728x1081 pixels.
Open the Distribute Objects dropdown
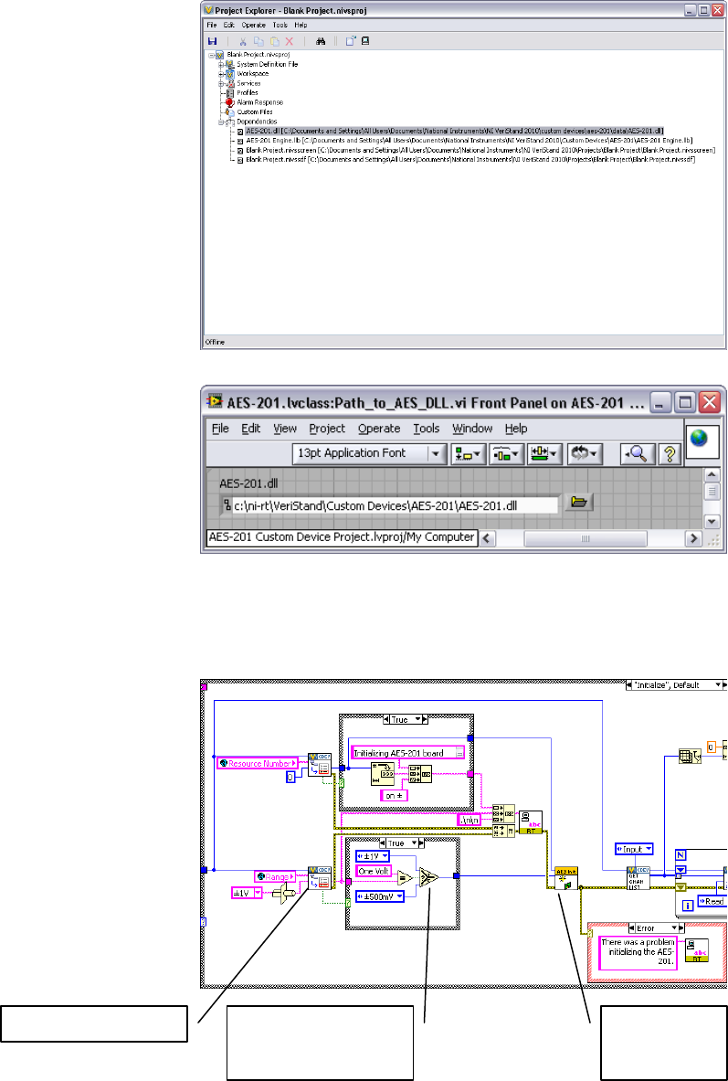click(507, 453)
